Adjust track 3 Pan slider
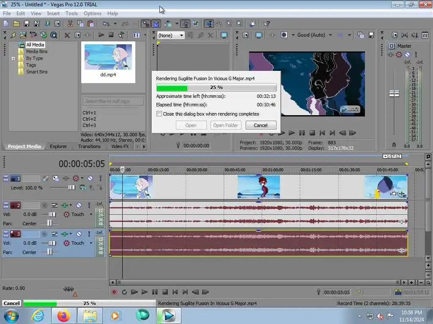The height and width of the screenshot is (324, 433). [x=49, y=252]
